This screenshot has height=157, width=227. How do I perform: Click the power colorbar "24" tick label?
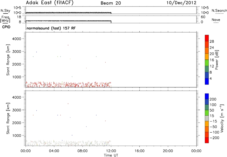point(212,48)
